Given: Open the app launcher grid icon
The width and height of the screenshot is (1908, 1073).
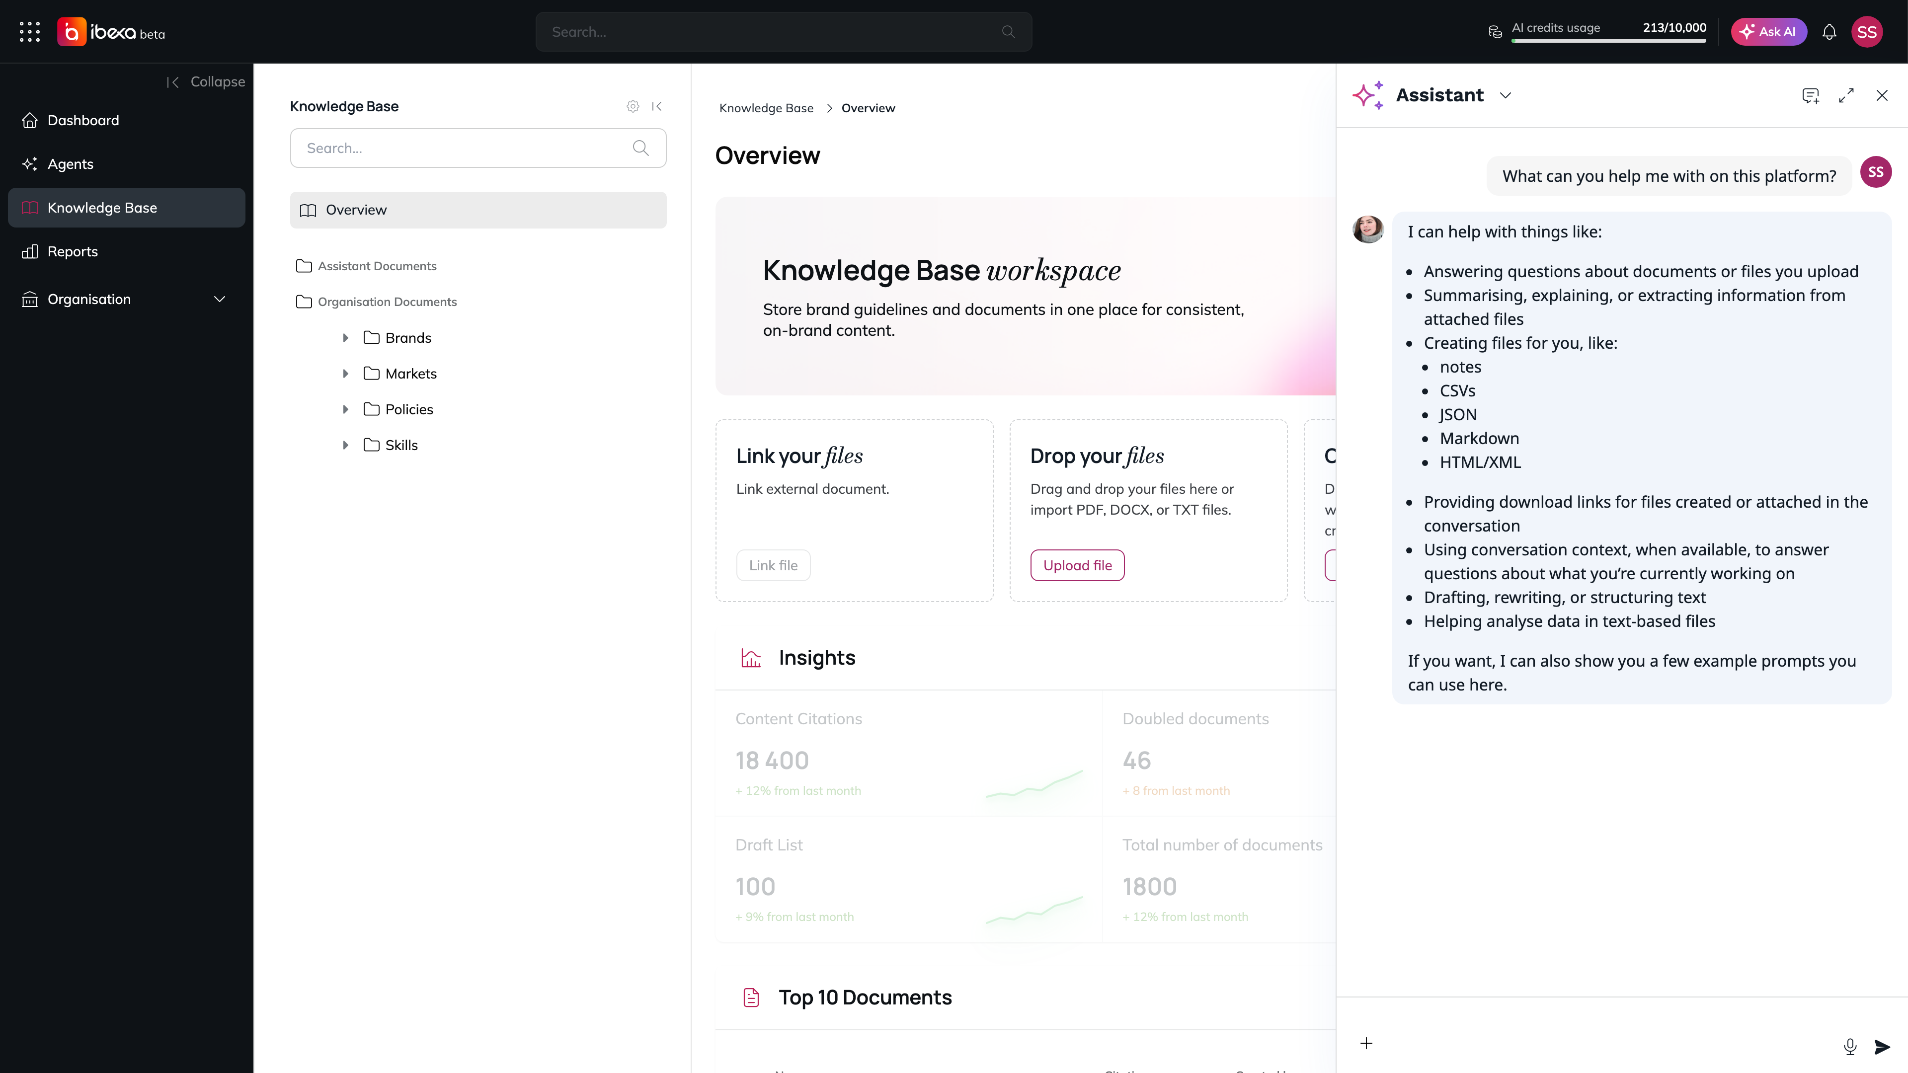Looking at the screenshot, I should (x=30, y=32).
